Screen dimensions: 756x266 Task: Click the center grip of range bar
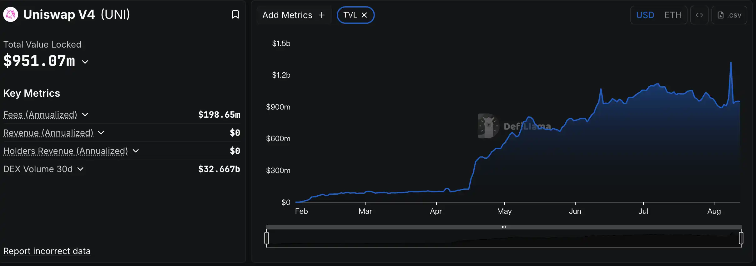(504, 227)
